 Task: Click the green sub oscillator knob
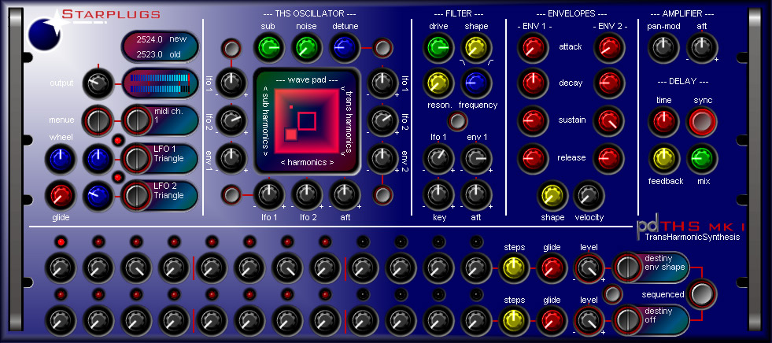point(269,47)
